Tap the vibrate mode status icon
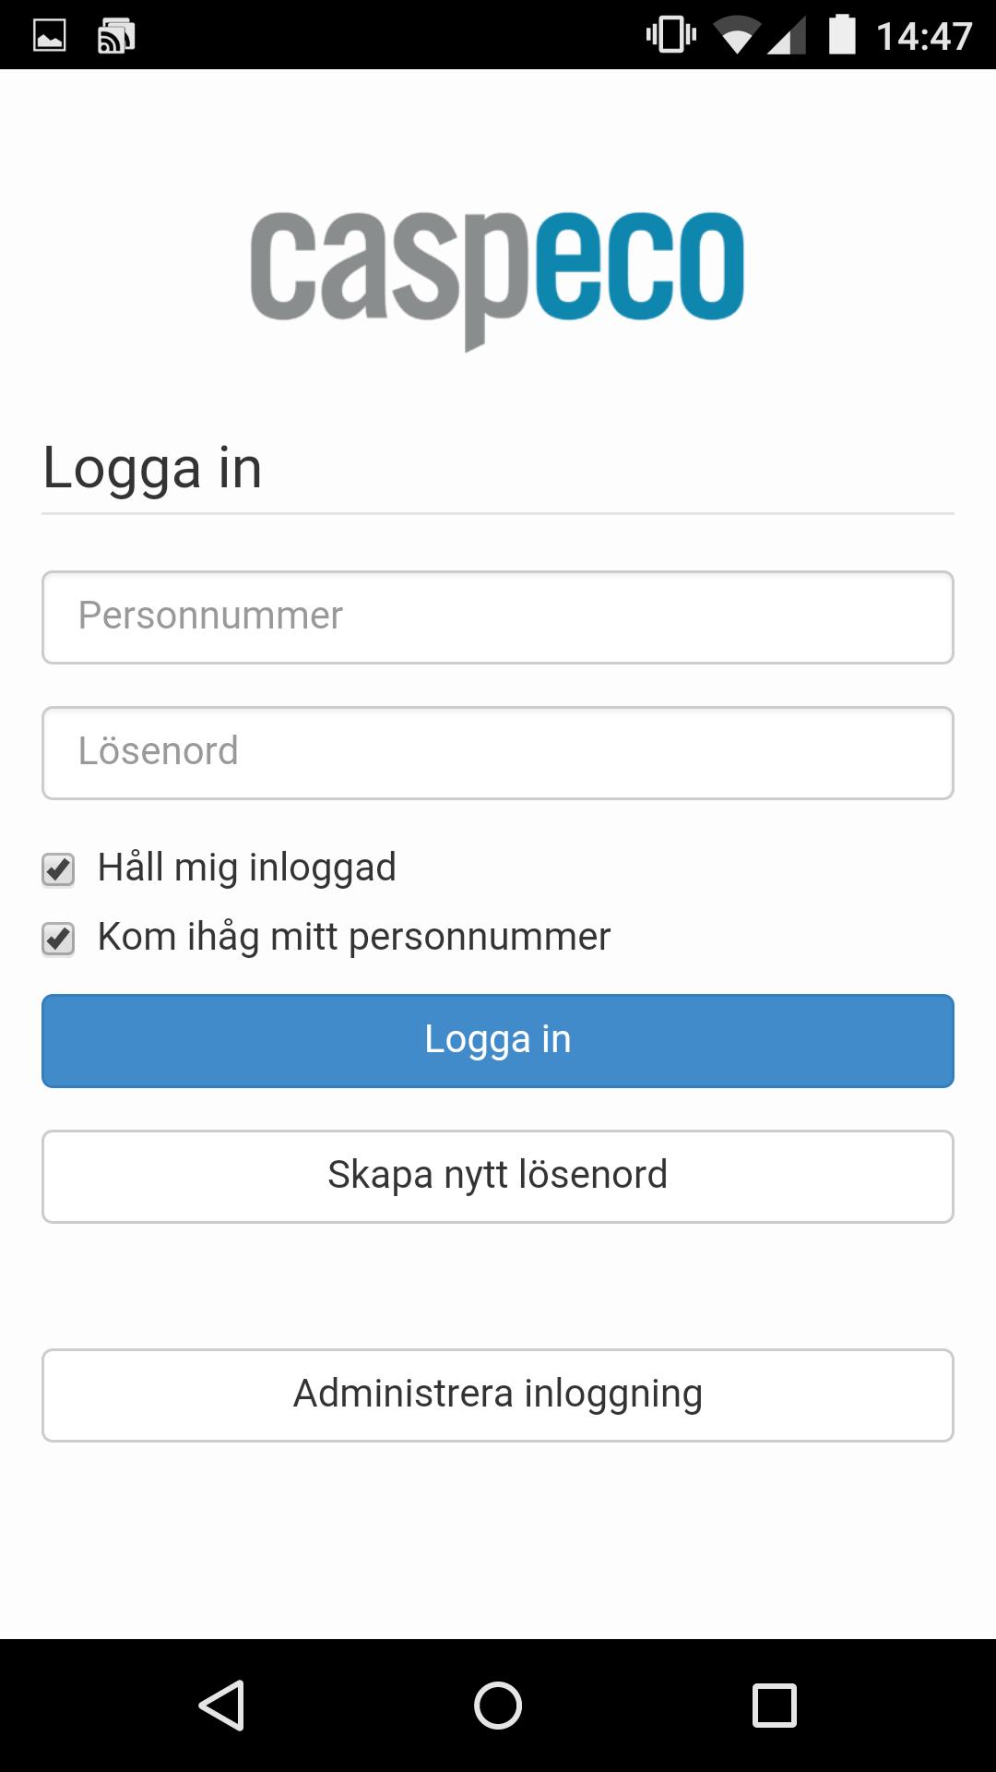This screenshot has width=996, height=1772. tap(671, 36)
